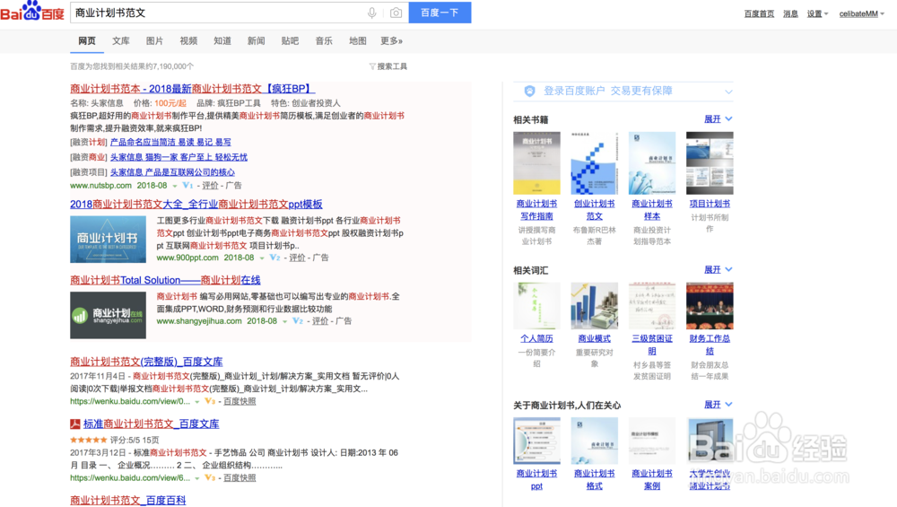897x507 pixels.
Task: Expand 相关词汇 section with 展开
Action: 718,269
